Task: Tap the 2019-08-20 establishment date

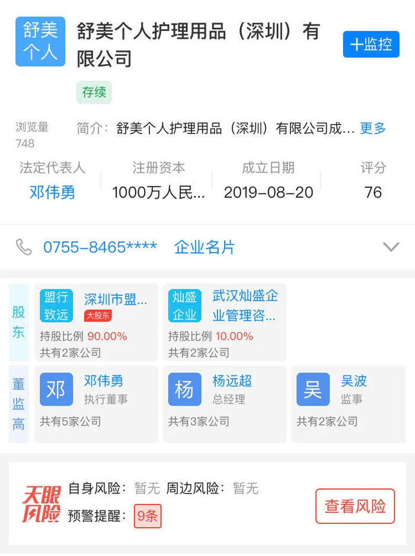Action: click(x=269, y=192)
